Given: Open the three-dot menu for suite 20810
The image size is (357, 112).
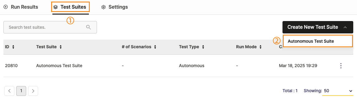Looking at the screenshot, I should [341, 66].
